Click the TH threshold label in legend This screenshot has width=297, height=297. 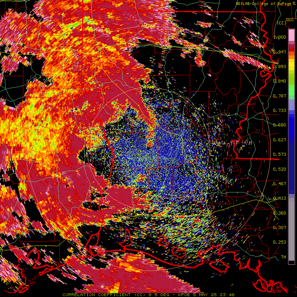[x=283, y=257]
